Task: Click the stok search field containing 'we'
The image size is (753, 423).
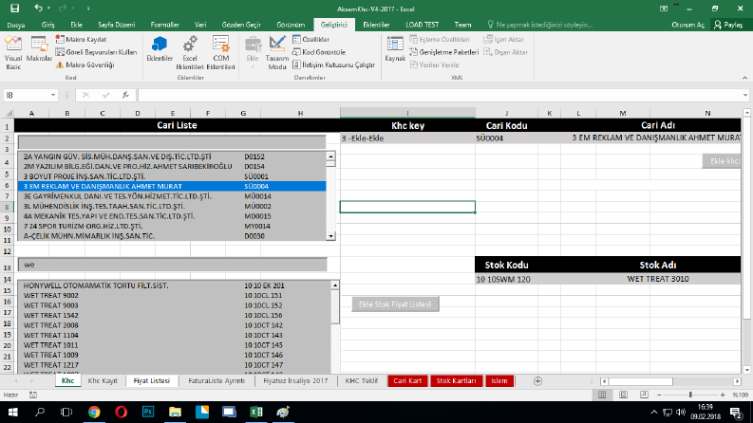Action: (173, 265)
